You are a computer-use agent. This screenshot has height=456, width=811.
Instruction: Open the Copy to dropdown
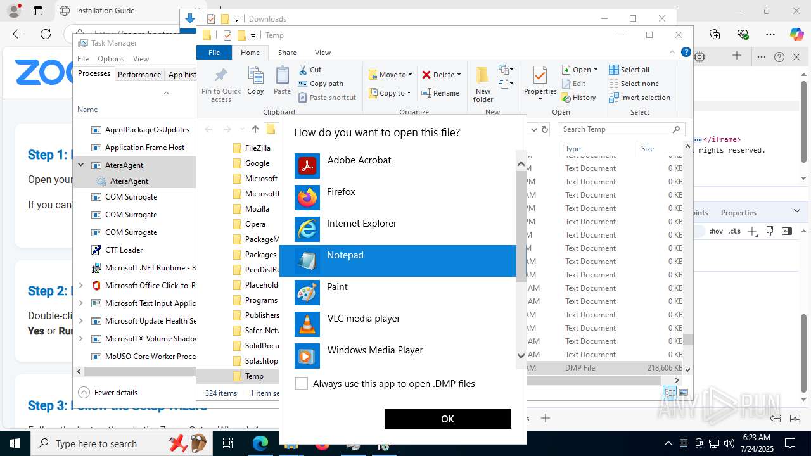(390, 93)
